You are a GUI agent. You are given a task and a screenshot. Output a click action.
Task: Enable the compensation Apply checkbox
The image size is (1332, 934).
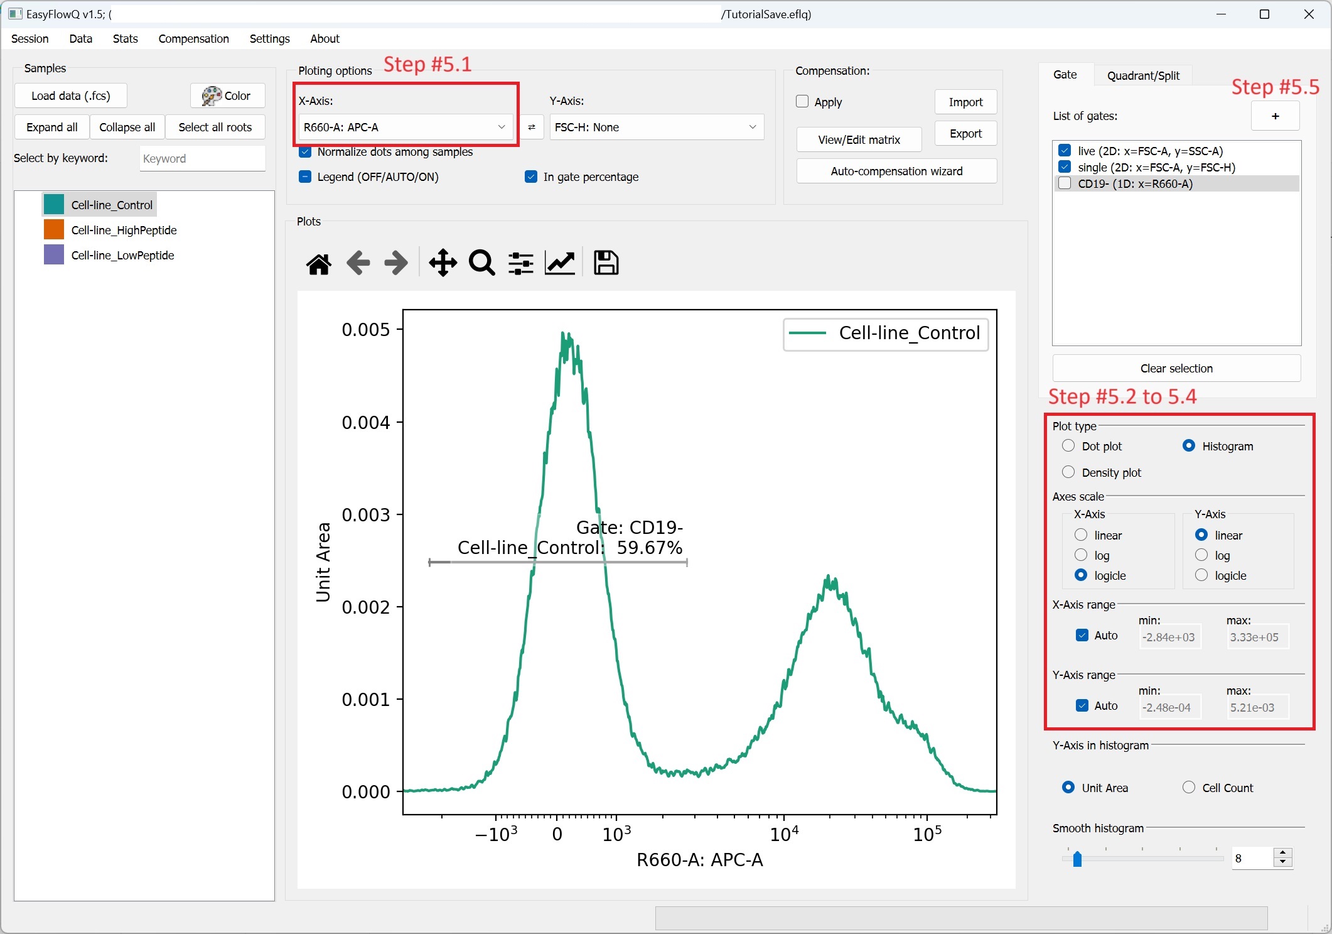802,102
